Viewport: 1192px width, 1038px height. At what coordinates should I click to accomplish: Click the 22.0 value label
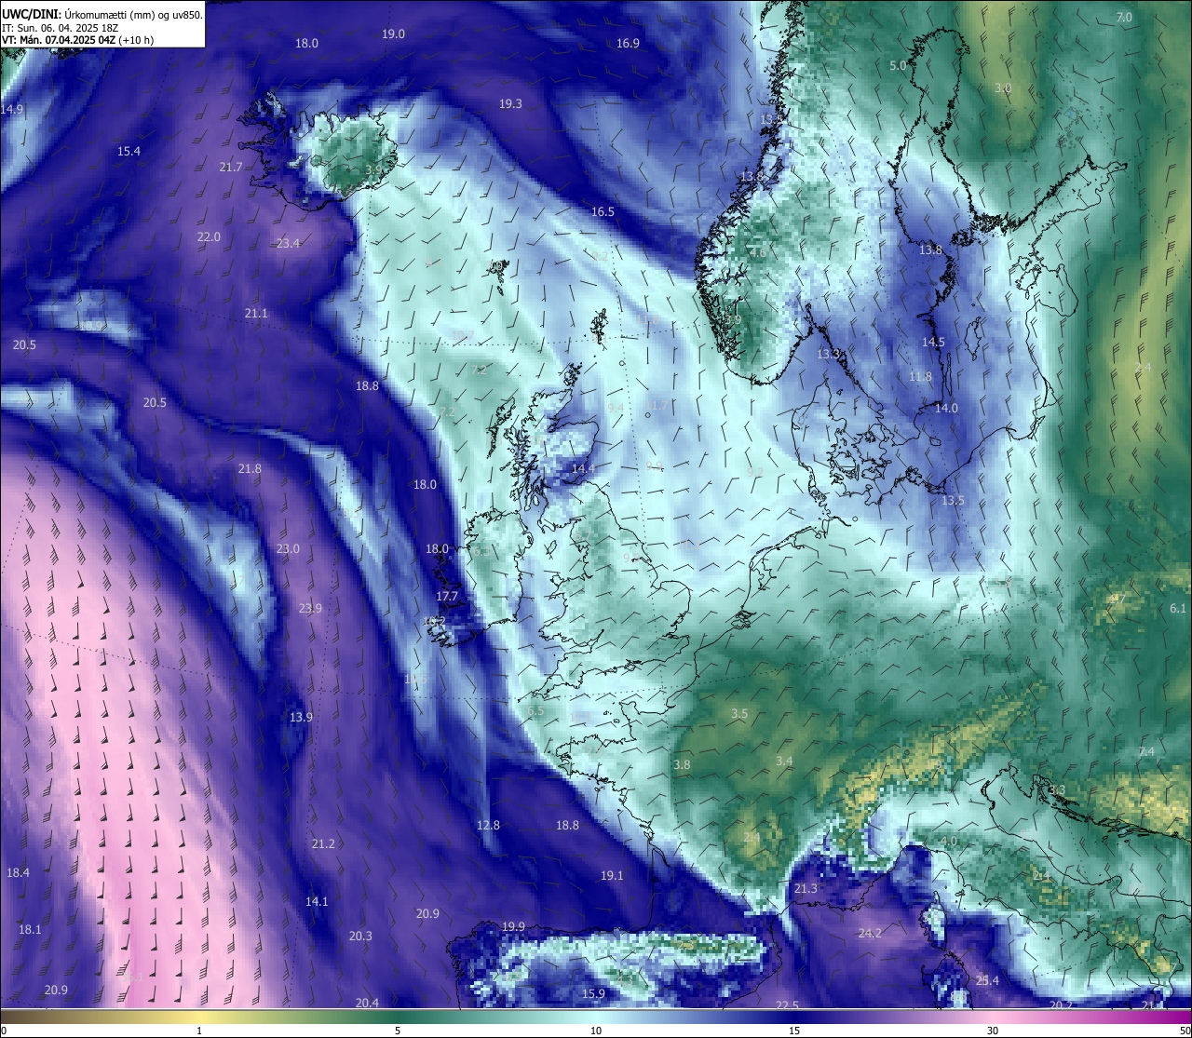pyautogui.click(x=209, y=237)
